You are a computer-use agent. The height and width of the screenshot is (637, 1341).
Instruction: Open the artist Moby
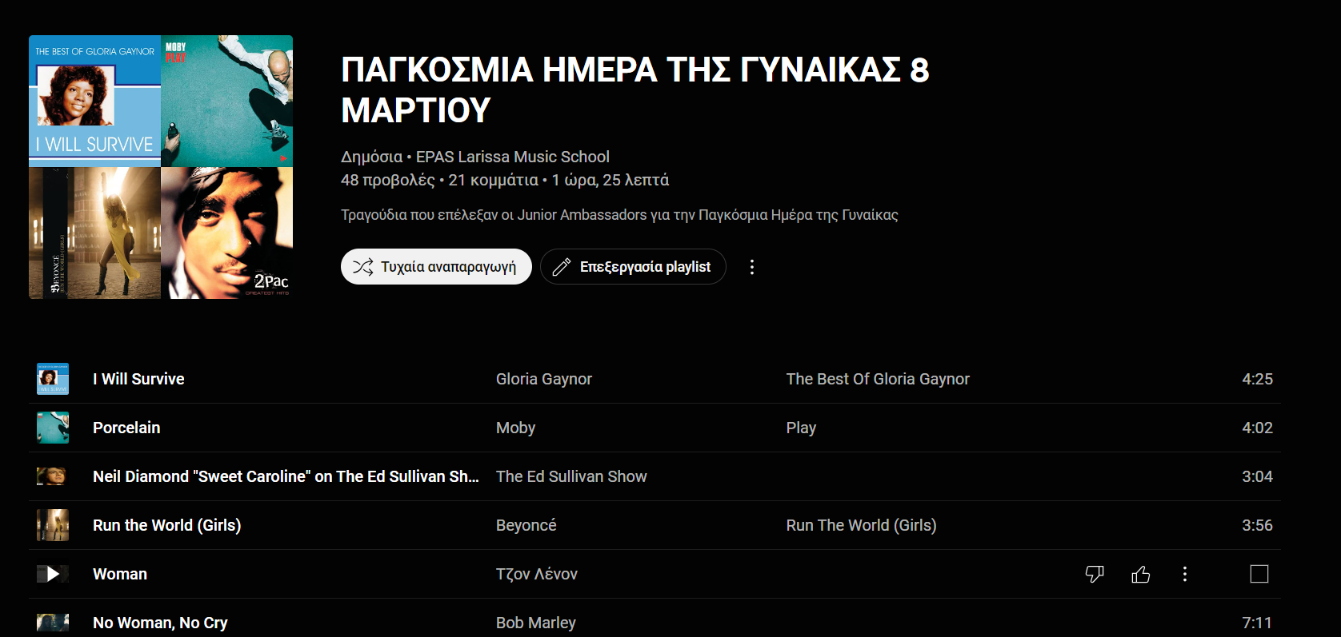click(x=515, y=428)
